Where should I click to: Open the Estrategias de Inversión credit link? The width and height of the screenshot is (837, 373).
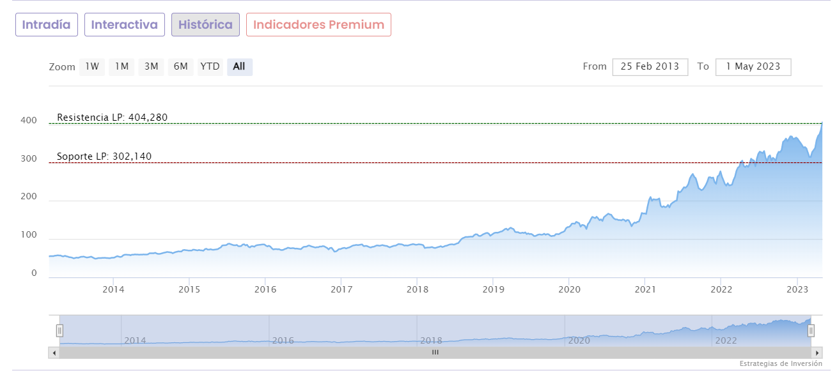[781, 364]
